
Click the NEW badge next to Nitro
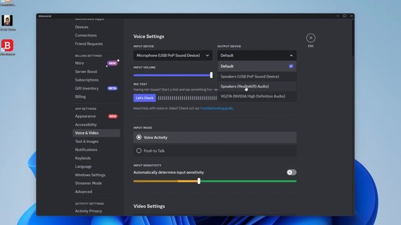[x=112, y=63]
